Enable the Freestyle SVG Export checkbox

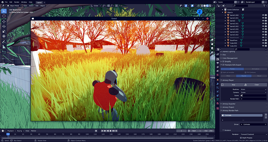(x=223, y=65)
